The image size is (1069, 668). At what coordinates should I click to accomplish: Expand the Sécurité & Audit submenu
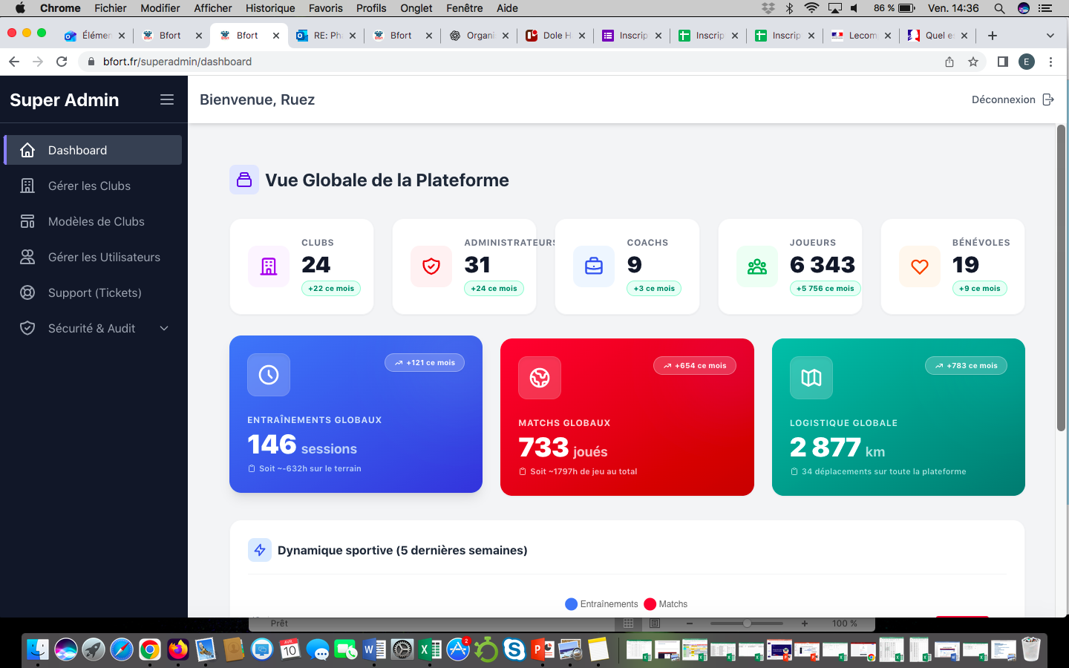[164, 328]
